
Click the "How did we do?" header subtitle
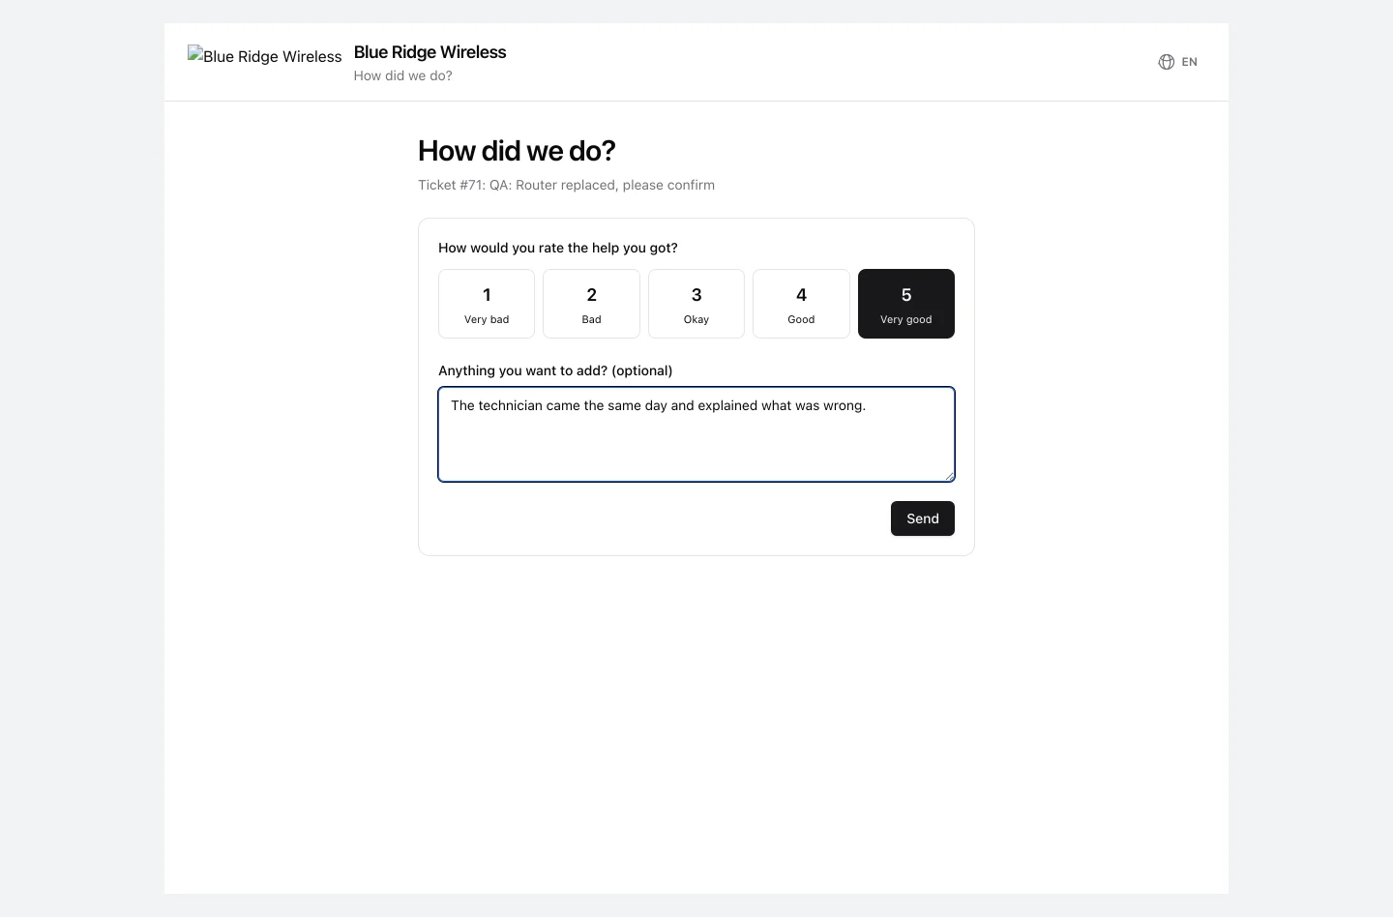[x=403, y=75]
